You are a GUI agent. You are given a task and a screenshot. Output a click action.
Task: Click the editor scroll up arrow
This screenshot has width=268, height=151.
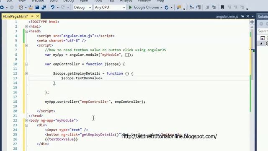[252, 27]
